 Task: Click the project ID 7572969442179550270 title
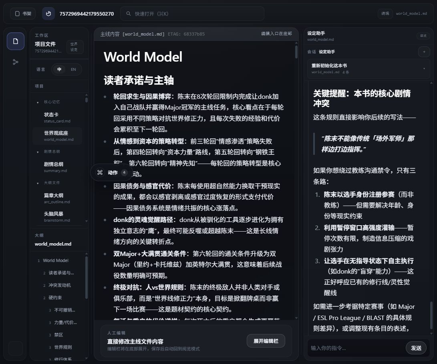coord(87,14)
